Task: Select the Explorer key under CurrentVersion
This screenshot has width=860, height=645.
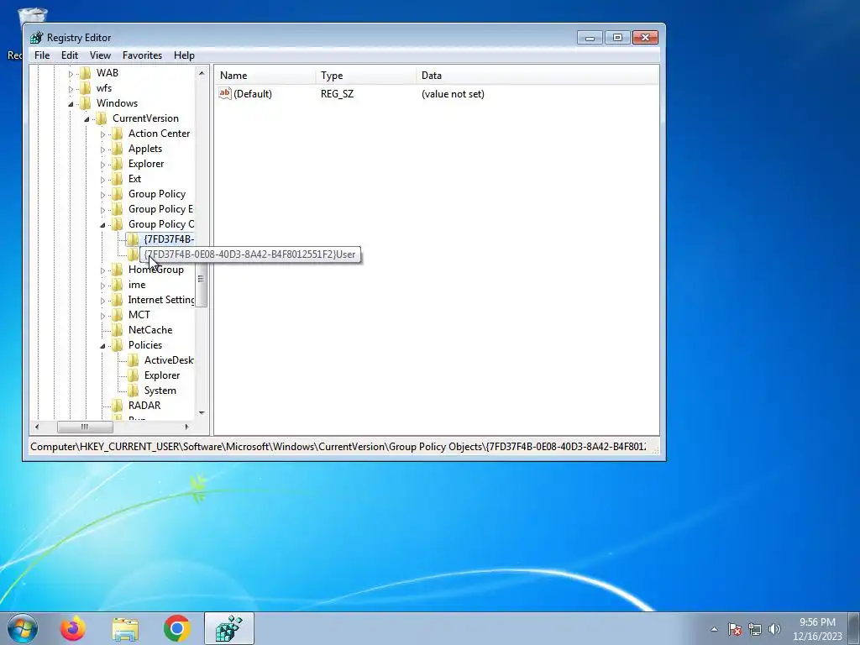Action: [x=146, y=164]
